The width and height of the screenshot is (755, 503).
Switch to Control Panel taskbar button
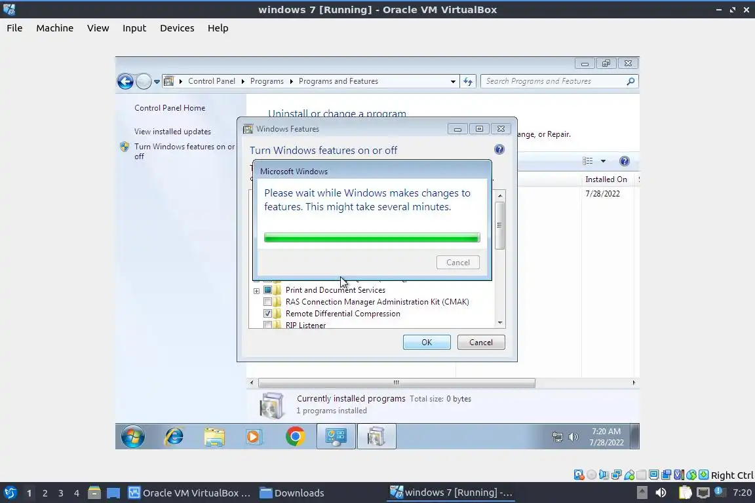pos(336,437)
